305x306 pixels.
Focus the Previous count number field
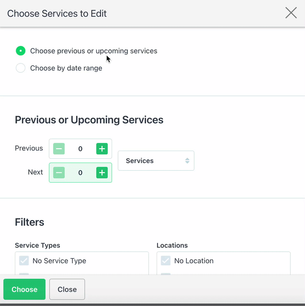pos(80,149)
